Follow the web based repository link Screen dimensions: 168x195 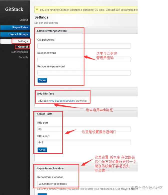tap(62, 101)
